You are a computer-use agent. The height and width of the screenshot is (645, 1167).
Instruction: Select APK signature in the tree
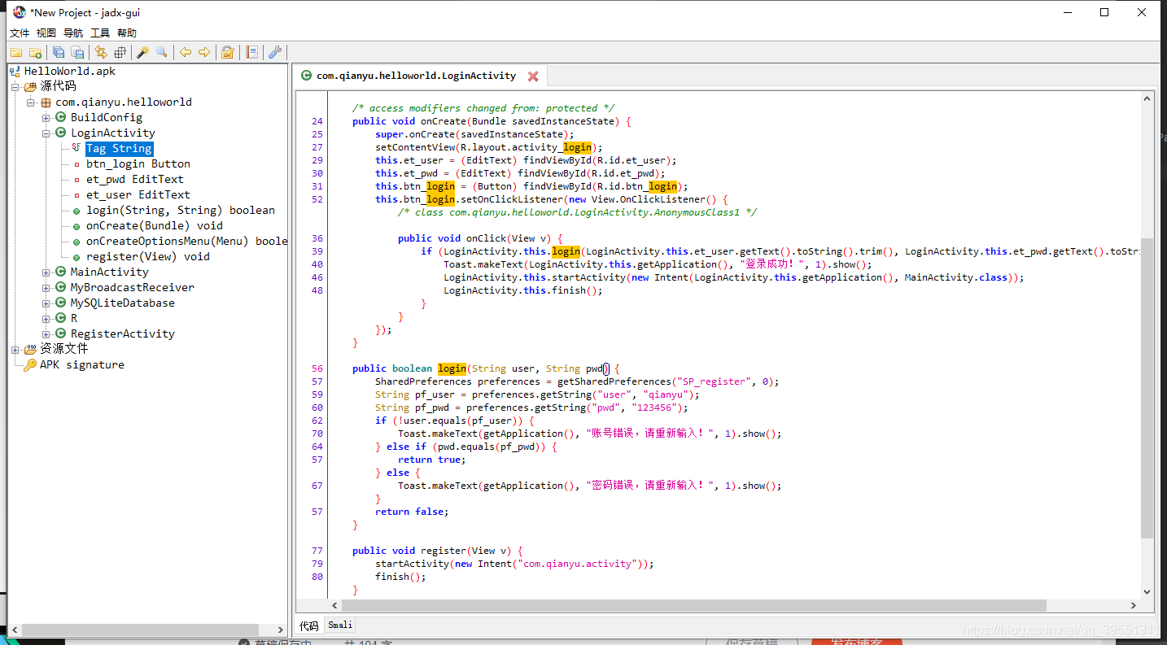pos(82,365)
